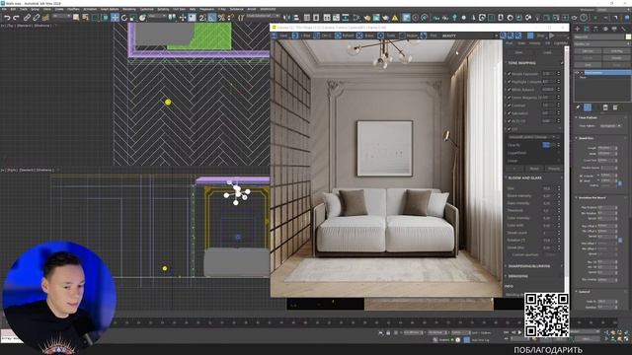Open the BEAUTY render element dropdown

[x=470, y=35]
